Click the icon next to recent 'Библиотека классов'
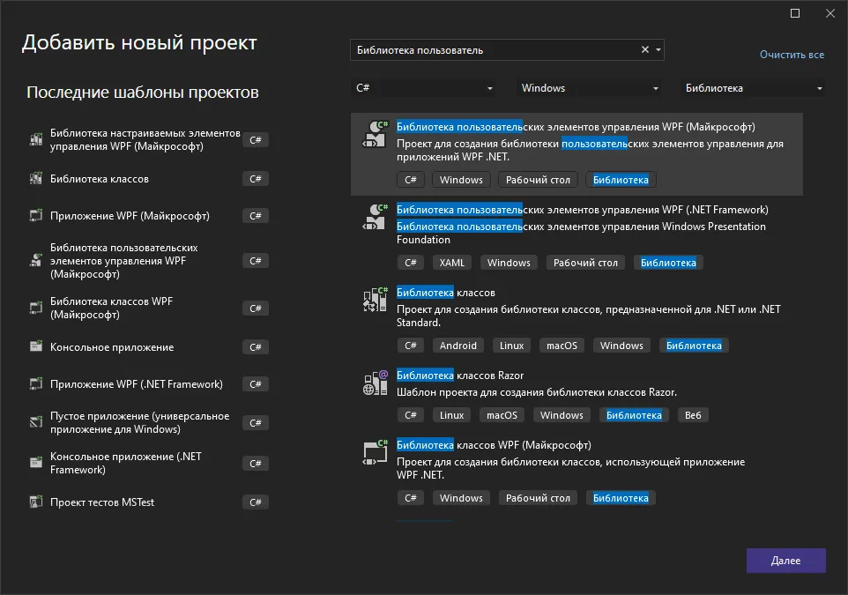848x595 pixels. point(35,178)
